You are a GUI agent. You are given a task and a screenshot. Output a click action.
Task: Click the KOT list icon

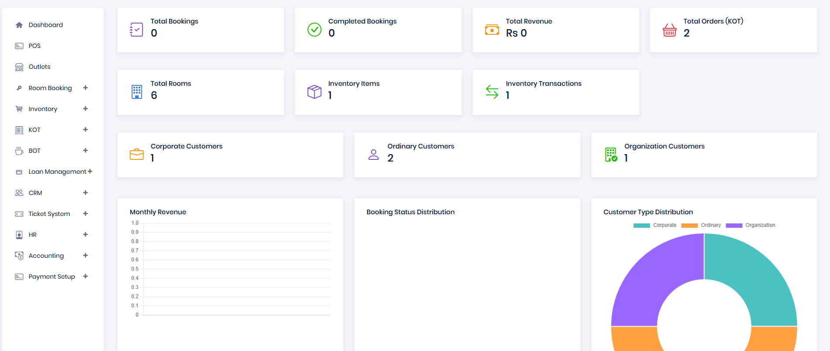19,130
